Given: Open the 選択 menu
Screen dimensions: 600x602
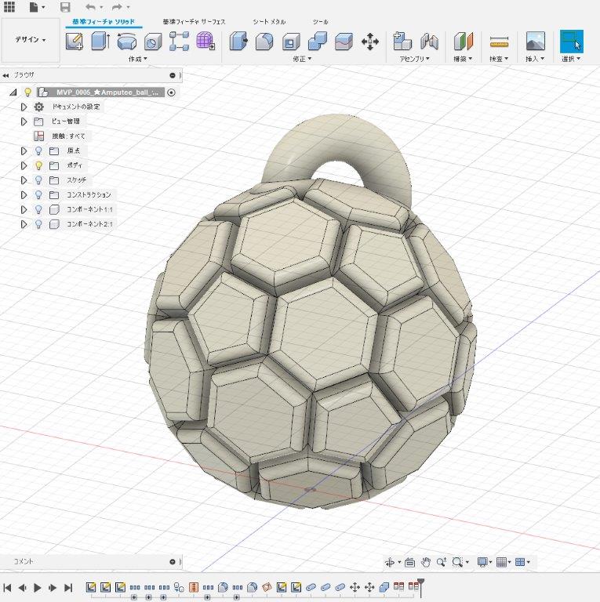Looking at the screenshot, I should click(571, 59).
